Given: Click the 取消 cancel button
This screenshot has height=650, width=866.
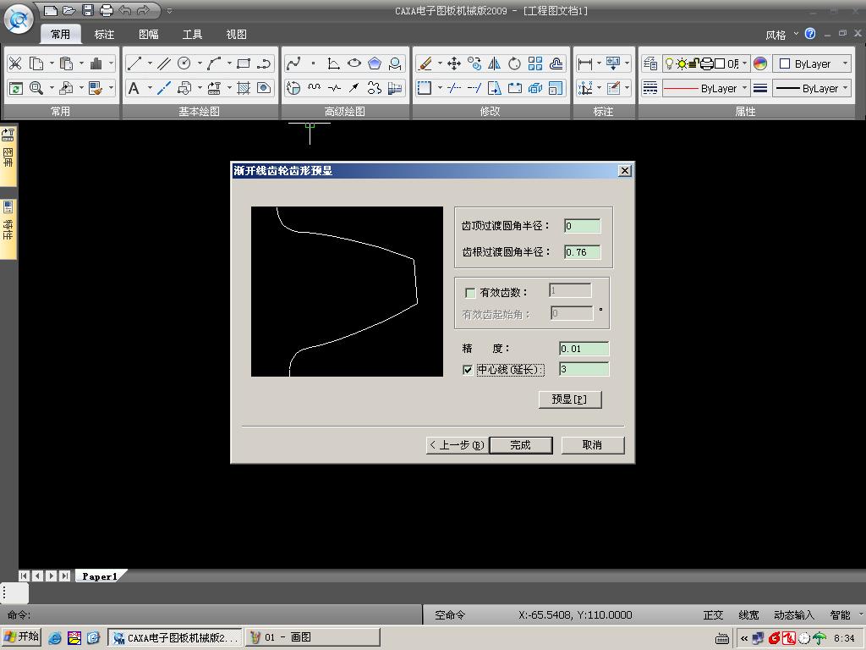Looking at the screenshot, I should (x=592, y=445).
